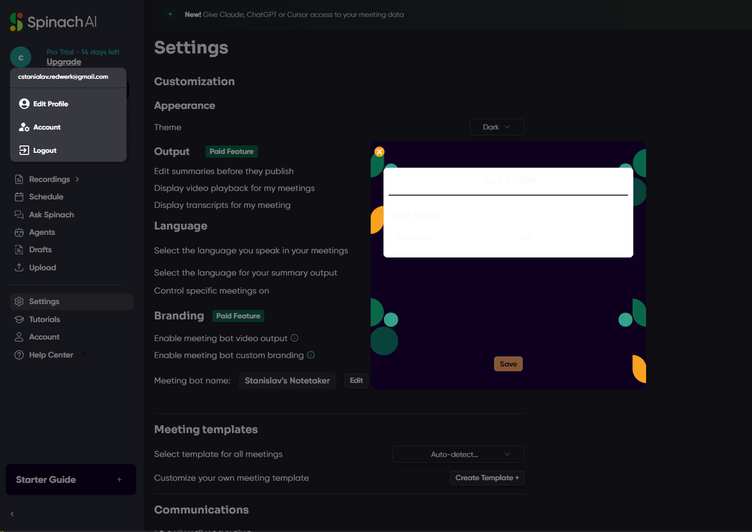Click the Upload arrow icon
The width and height of the screenshot is (752, 532).
tap(19, 268)
